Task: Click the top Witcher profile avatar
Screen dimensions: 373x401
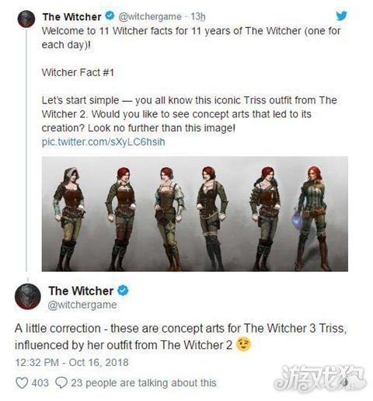Action: point(26,19)
